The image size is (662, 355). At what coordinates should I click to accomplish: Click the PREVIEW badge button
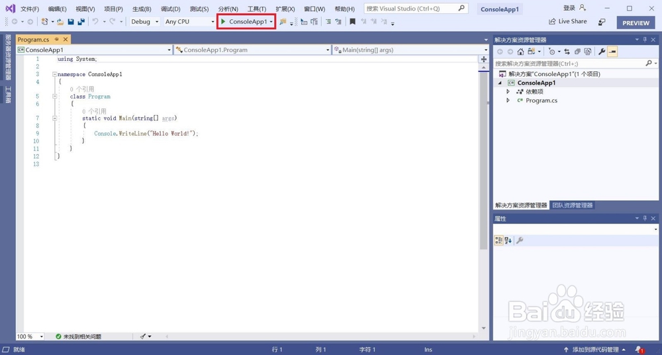click(636, 22)
